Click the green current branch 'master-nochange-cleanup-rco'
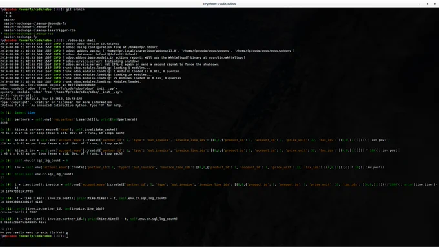 [28, 34]
